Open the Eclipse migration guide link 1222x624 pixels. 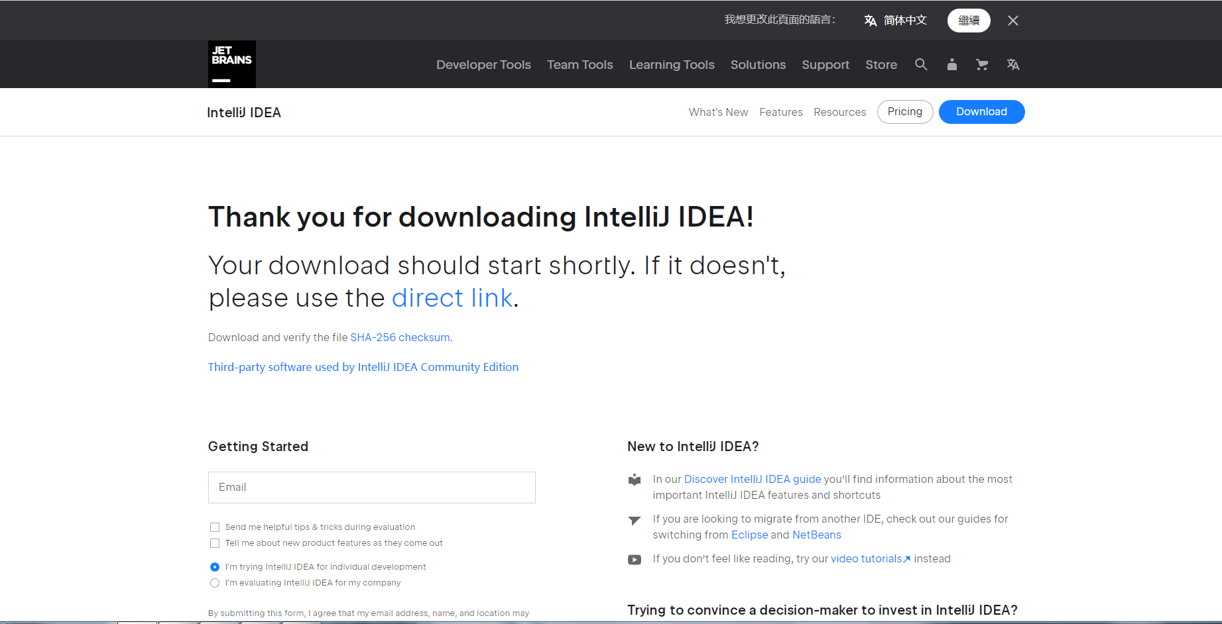(x=749, y=535)
